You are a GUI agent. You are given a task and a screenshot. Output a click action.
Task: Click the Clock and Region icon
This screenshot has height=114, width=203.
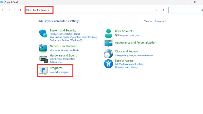pyautogui.click(x=108, y=53)
